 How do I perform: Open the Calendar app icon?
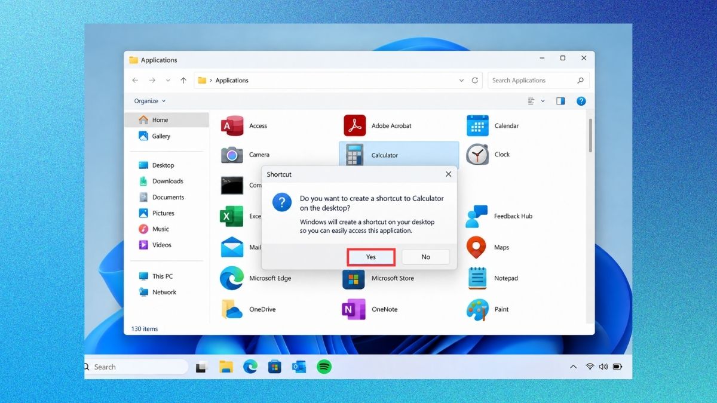[477, 125]
